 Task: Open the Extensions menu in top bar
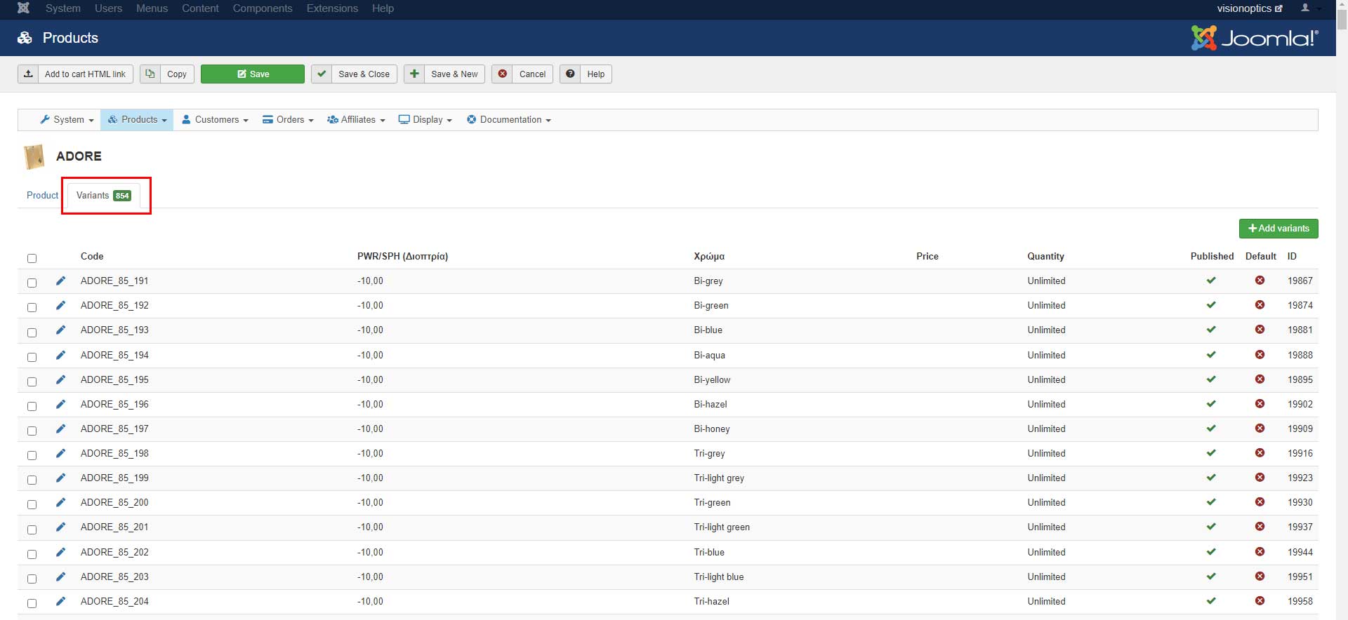click(x=332, y=8)
